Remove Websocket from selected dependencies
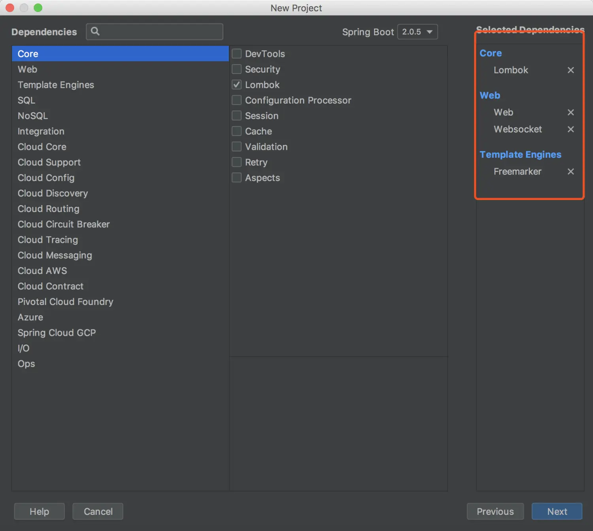Screen dimensions: 593x531 [570, 129]
